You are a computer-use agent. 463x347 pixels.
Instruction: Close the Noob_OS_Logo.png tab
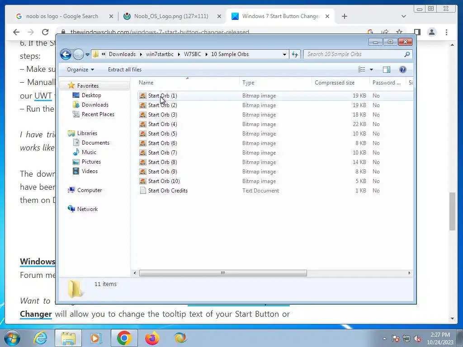click(219, 17)
